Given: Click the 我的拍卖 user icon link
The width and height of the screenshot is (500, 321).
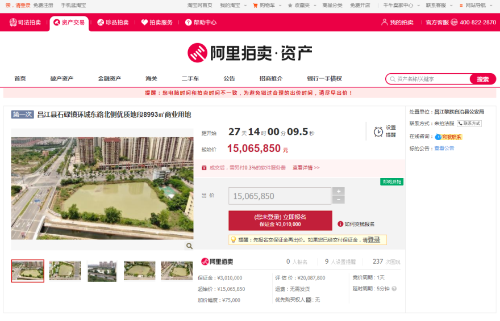Looking at the screenshot, I should 397,22.
